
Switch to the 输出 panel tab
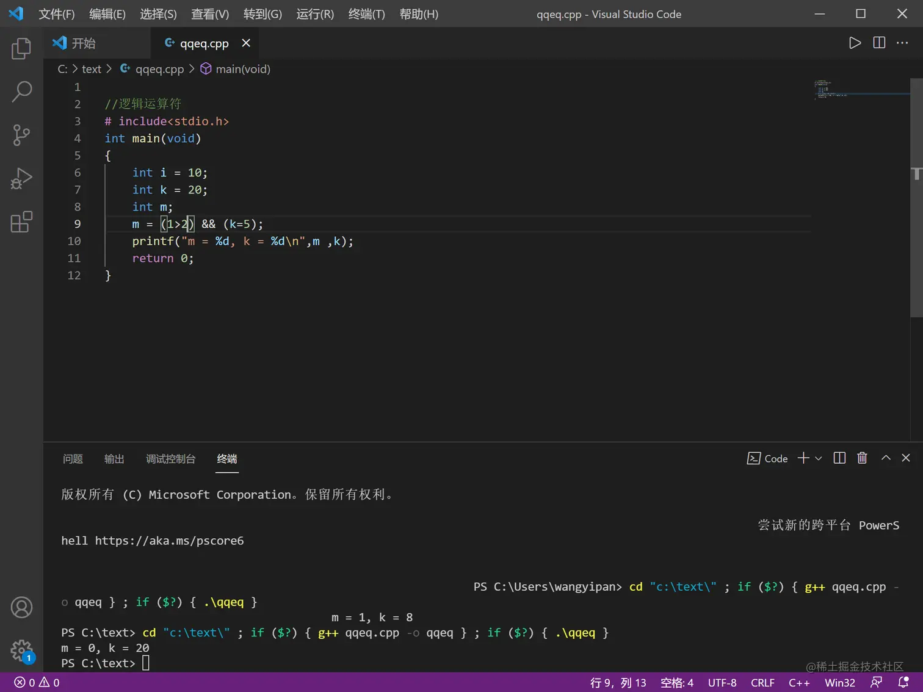coord(114,458)
